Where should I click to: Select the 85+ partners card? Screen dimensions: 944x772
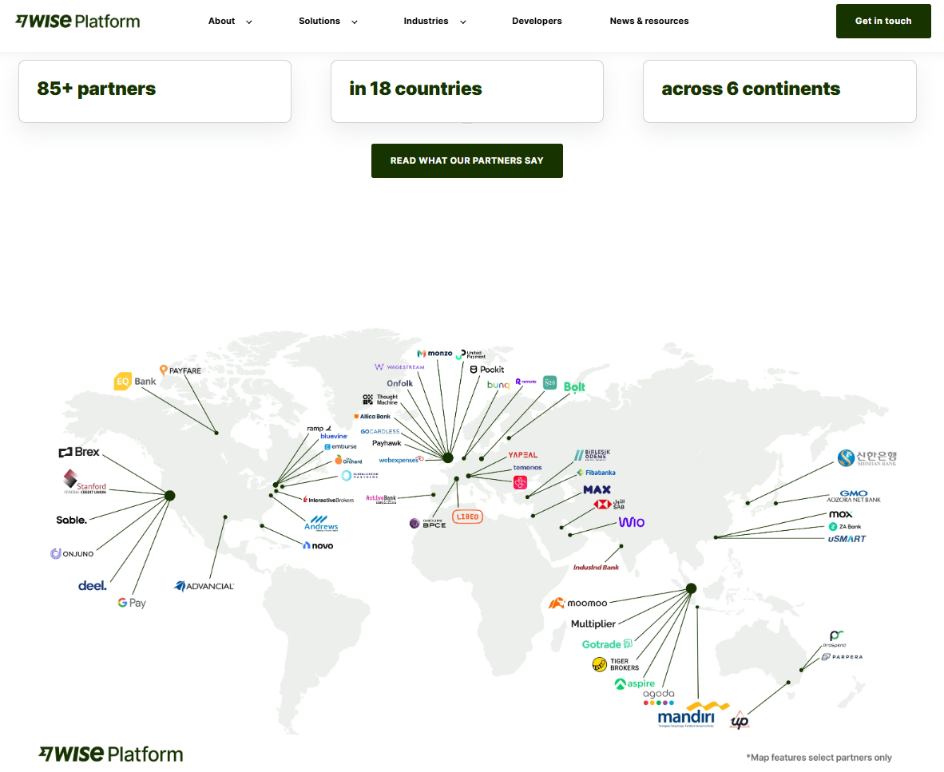pyautogui.click(x=155, y=92)
